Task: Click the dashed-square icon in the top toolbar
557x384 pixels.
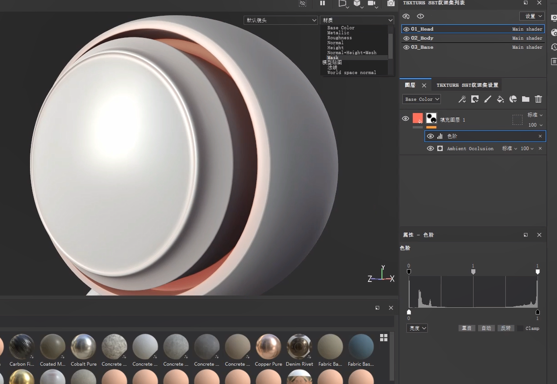Action: click(x=302, y=3)
